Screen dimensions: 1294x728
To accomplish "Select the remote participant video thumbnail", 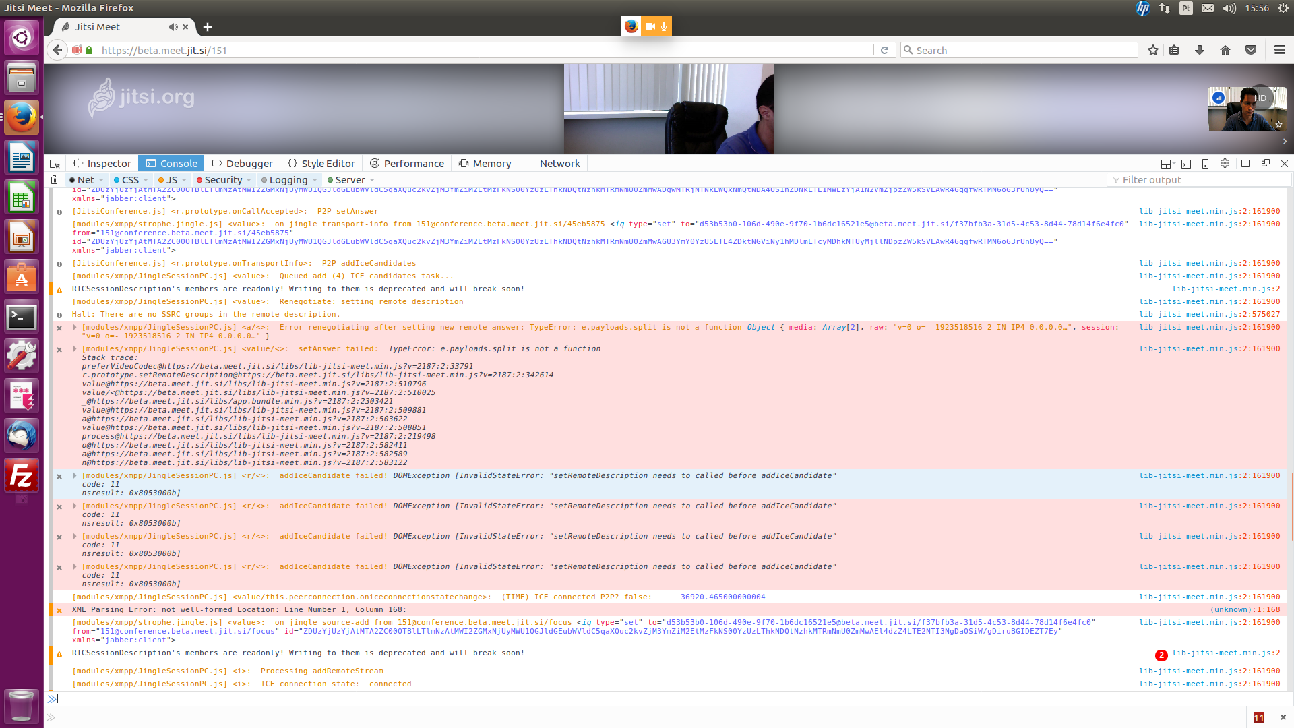I will (1247, 109).
